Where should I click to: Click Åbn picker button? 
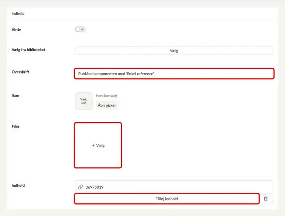[107, 105]
